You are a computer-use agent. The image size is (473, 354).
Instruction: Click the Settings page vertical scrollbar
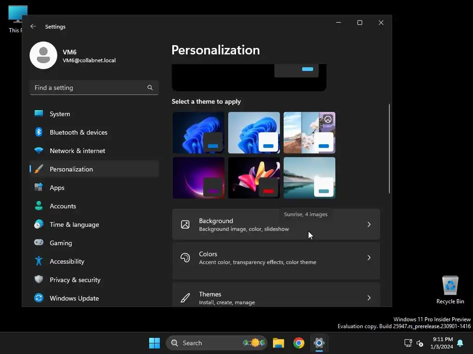tap(389, 148)
